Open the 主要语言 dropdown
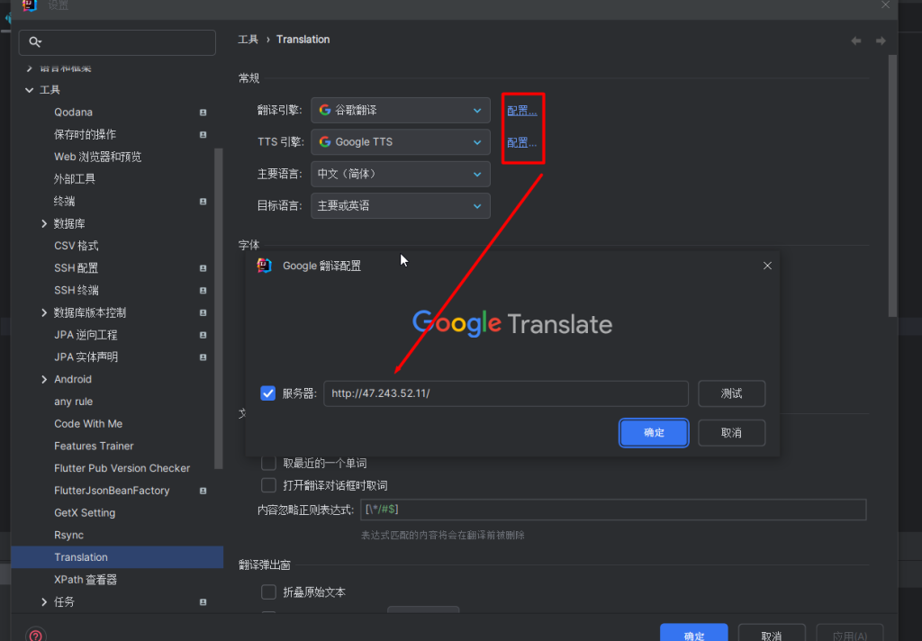 click(400, 174)
